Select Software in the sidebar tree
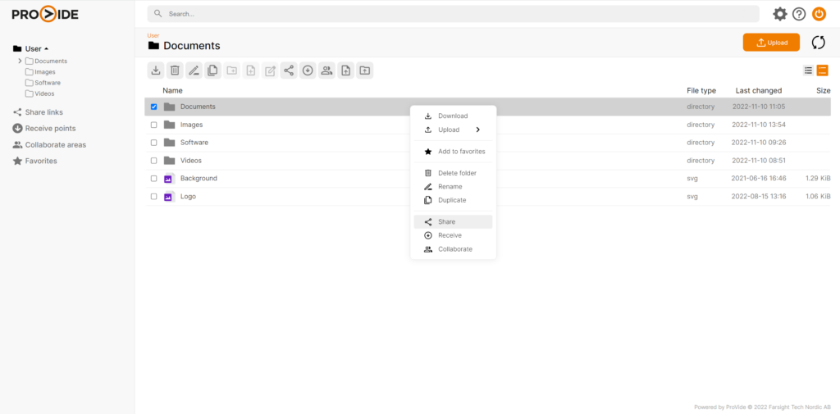The height and width of the screenshot is (414, 840). (x=43, y=83)
